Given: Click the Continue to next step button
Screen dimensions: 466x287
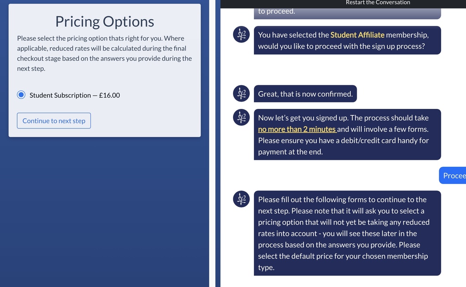Looking at the screenshot, I should tap(54, 121).
